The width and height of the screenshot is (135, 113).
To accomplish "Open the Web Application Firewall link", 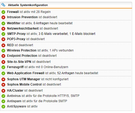I will coord(26,73).
